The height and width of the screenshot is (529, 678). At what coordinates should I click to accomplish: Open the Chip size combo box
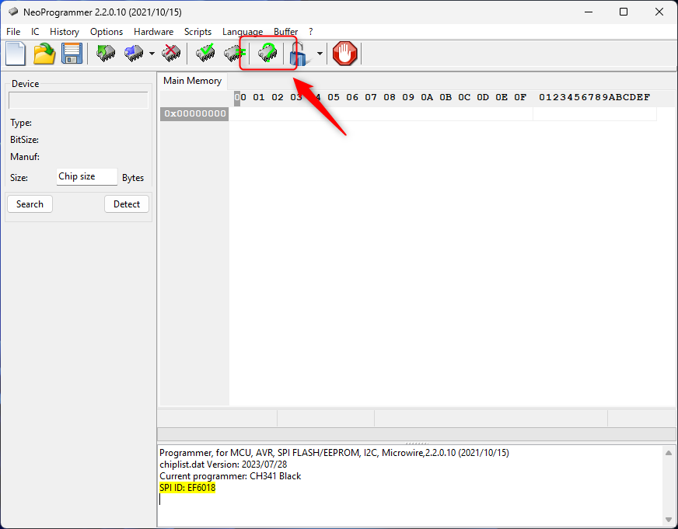pos(86,177)
